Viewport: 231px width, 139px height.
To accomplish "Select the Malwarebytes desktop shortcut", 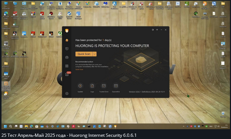I will pyautogui.click(x=105, y=5).
